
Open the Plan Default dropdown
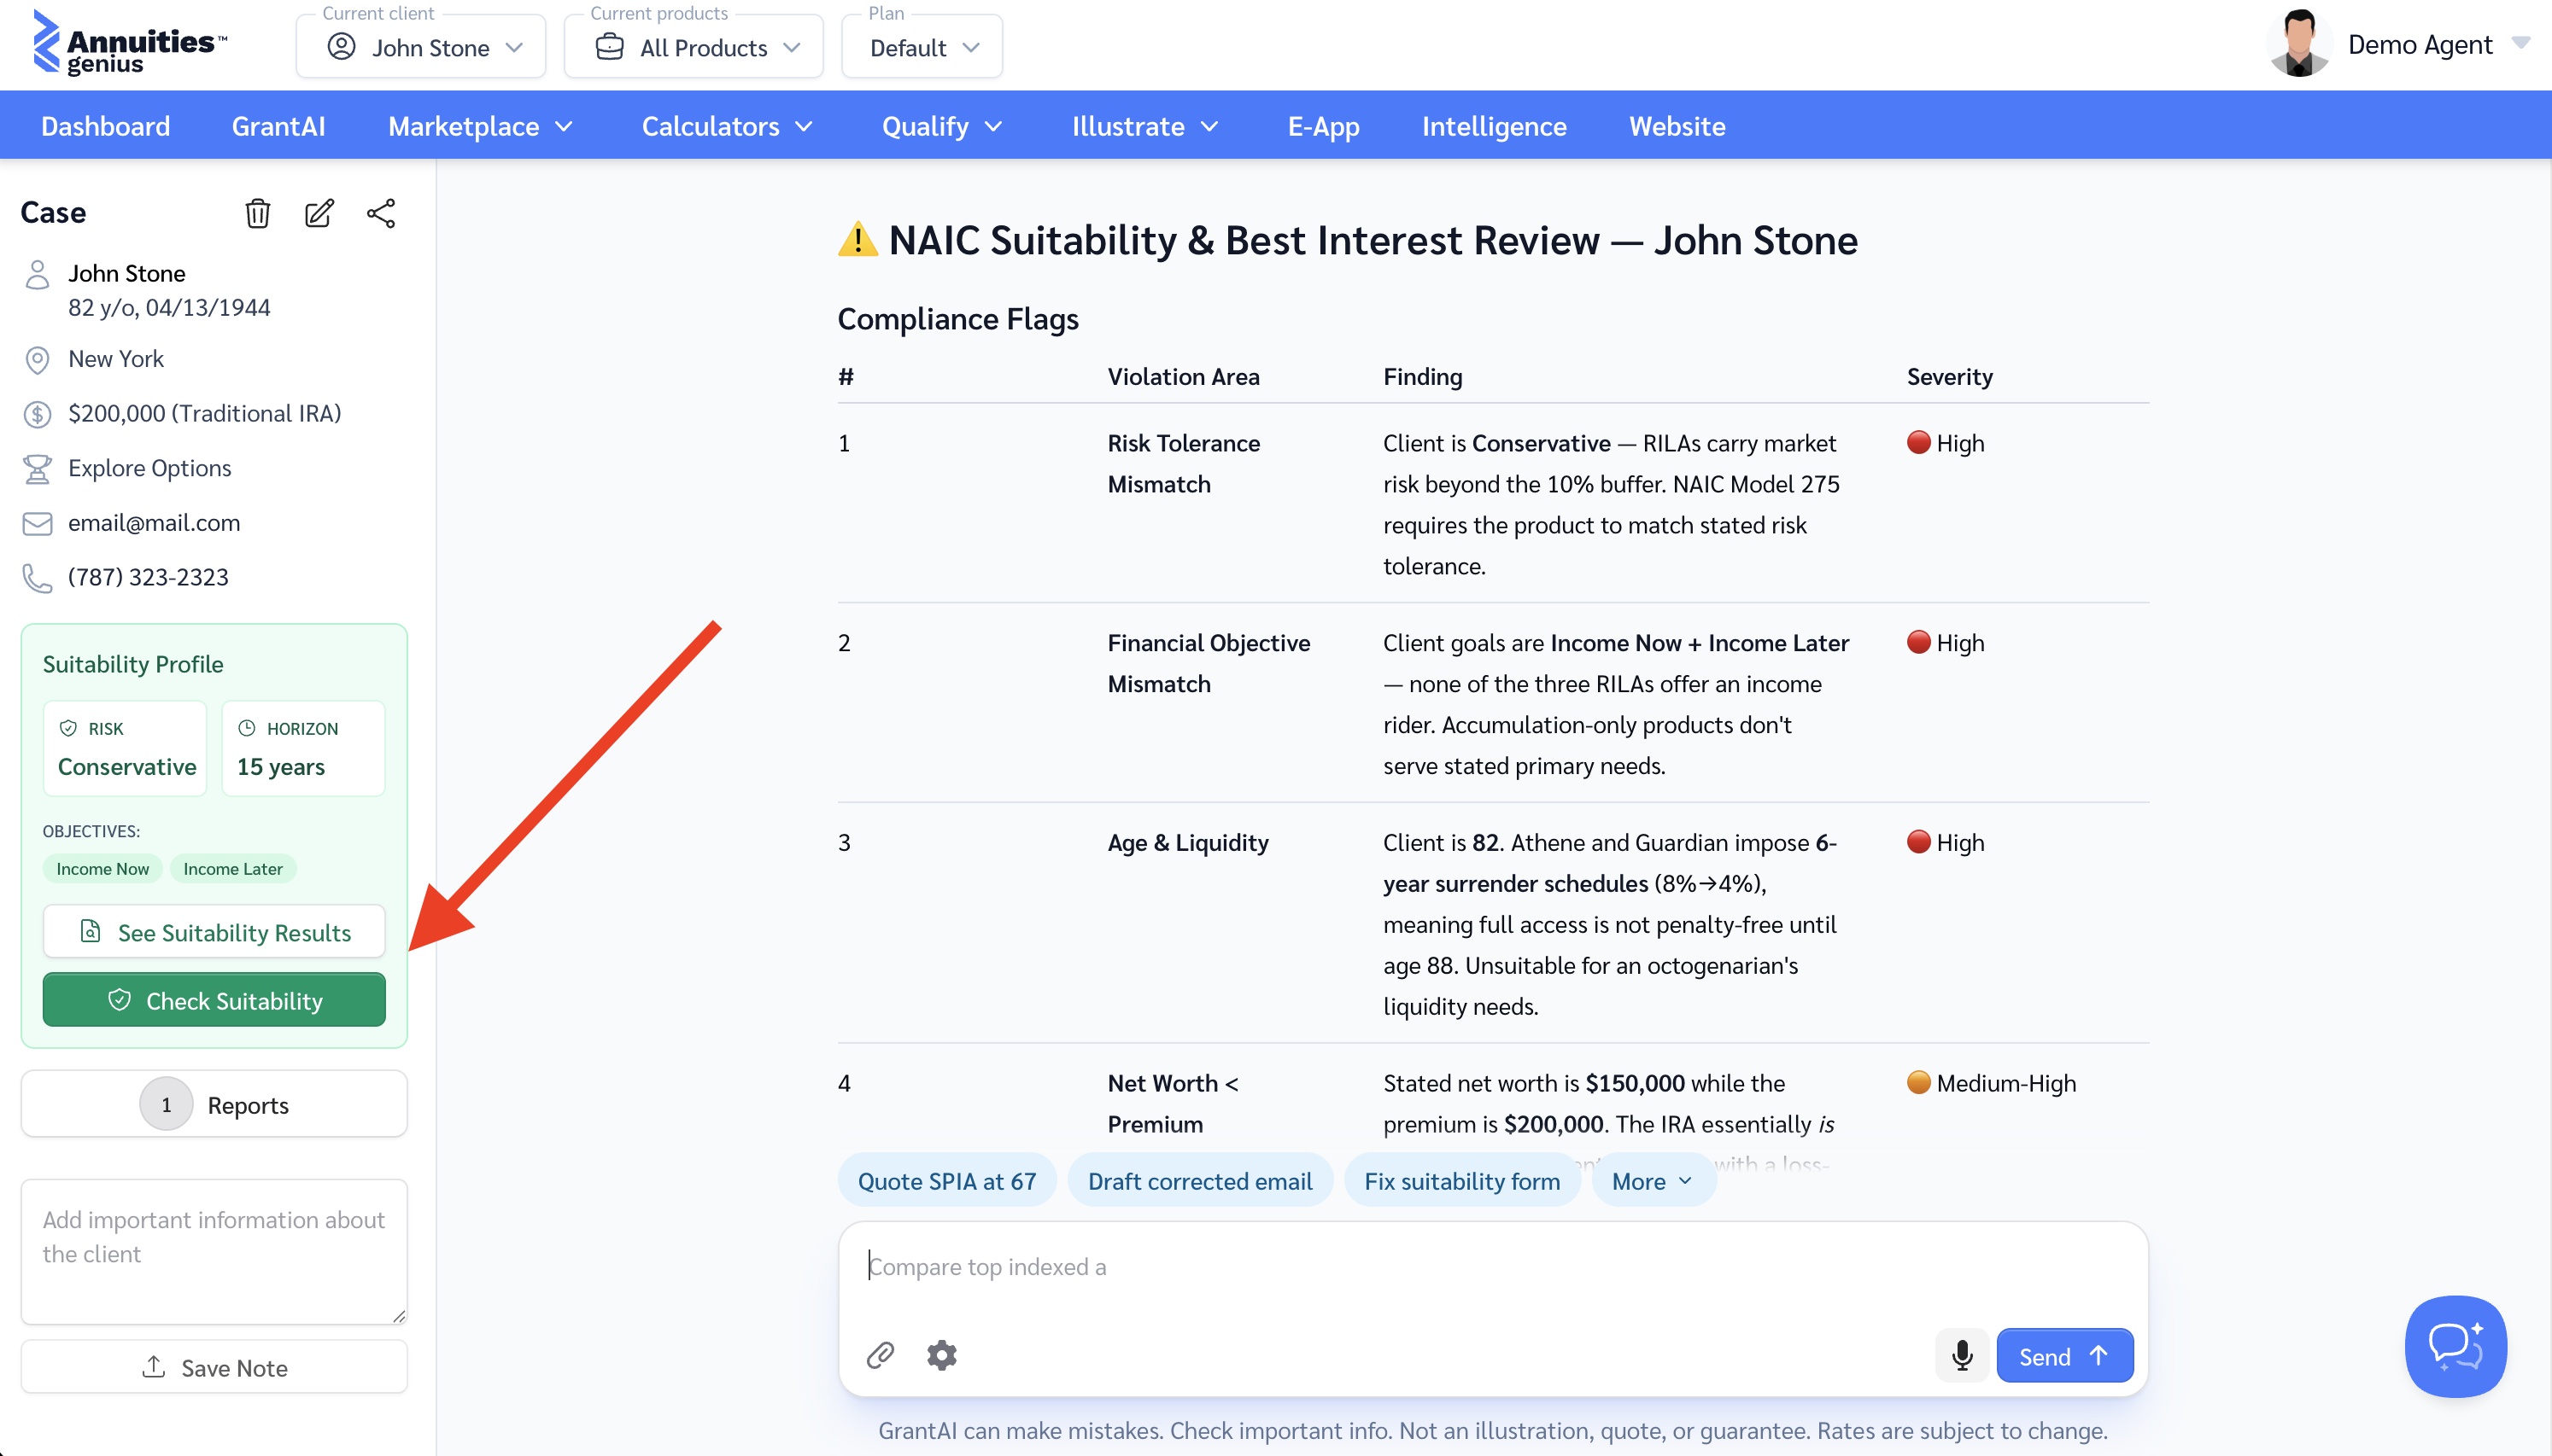point(922,47)
